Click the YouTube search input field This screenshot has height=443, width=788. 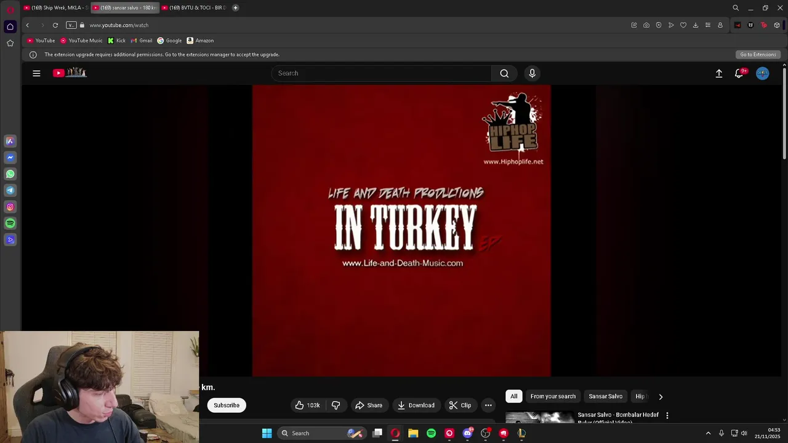(382, 73)
